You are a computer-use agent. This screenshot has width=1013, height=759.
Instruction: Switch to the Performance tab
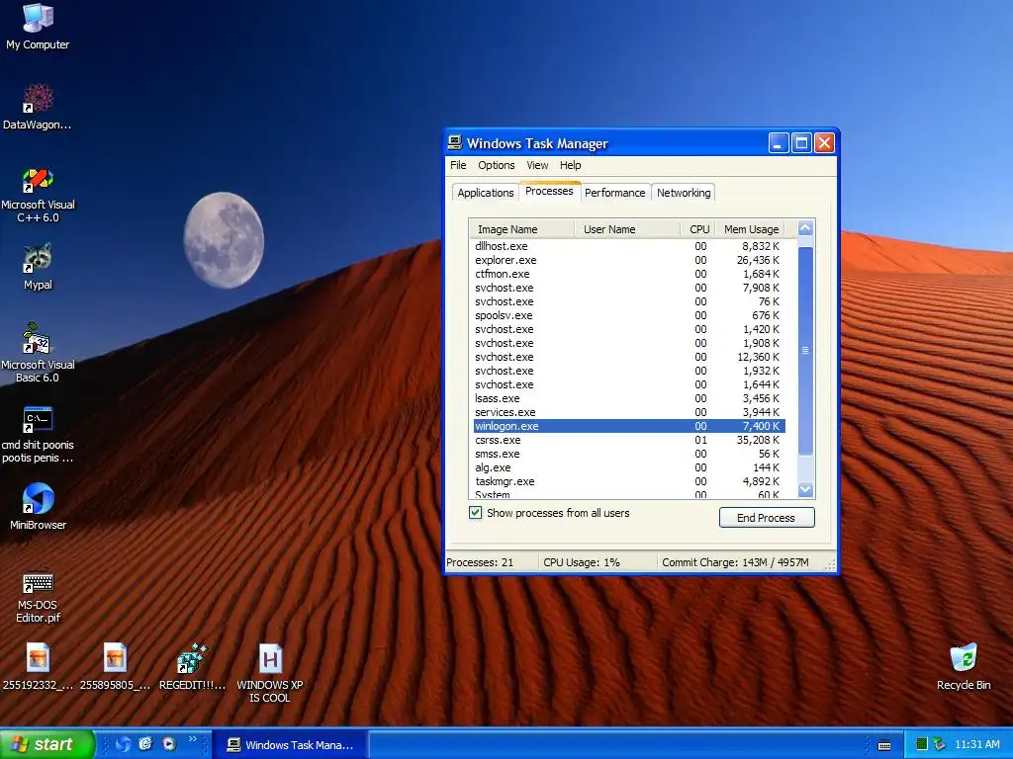[614, 193]
